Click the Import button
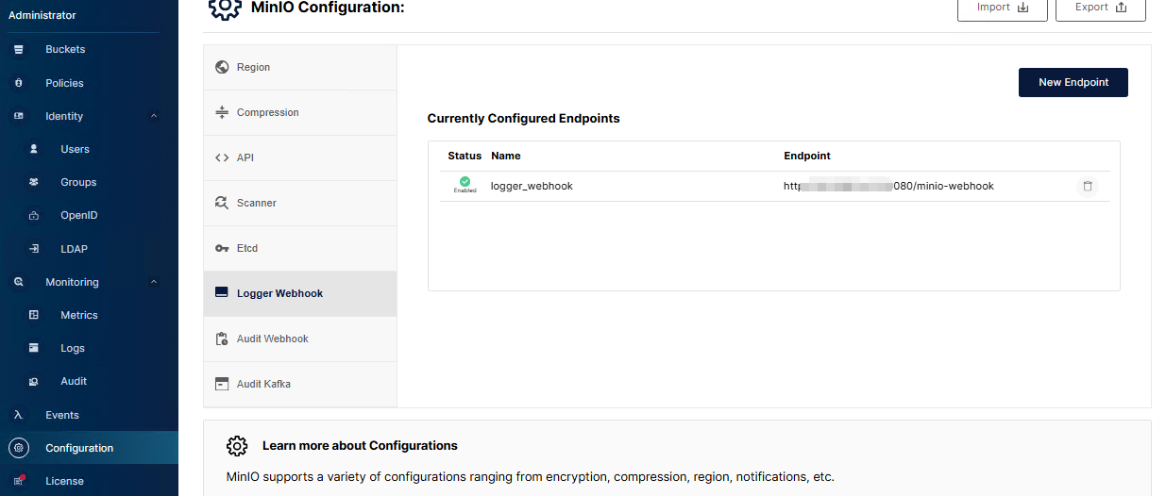This screenshot has width=1166, height=496. click(1002, 8)
